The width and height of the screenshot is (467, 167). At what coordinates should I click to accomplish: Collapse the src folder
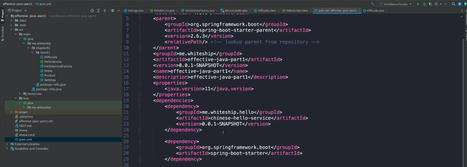[x=11, y=30]
